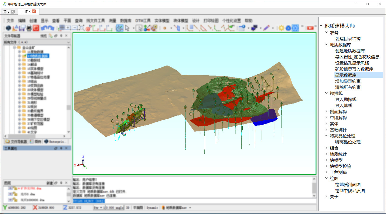Click the red YouTube video icon

coord(310,28)
